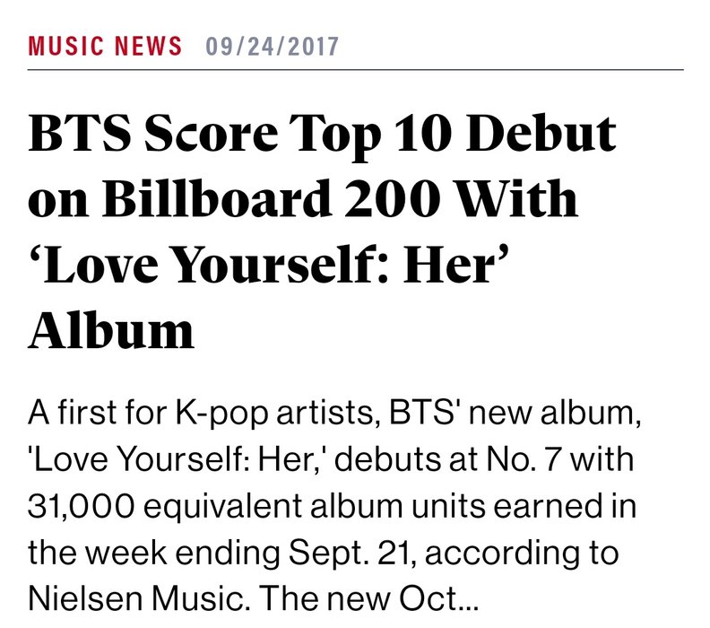Open the BTS Score Top 10 Debut headline
This screenshot has width=710, height=628.
click(322, 231)
